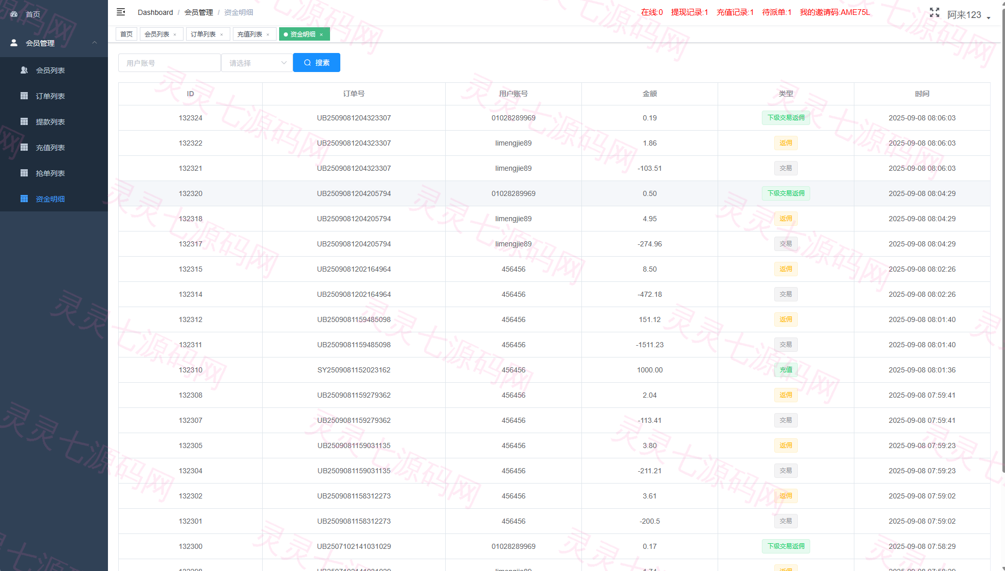Click the 我的邀请码:AME75L text
This screenshot has height=571, width=1005.
(x=835, y=12)
